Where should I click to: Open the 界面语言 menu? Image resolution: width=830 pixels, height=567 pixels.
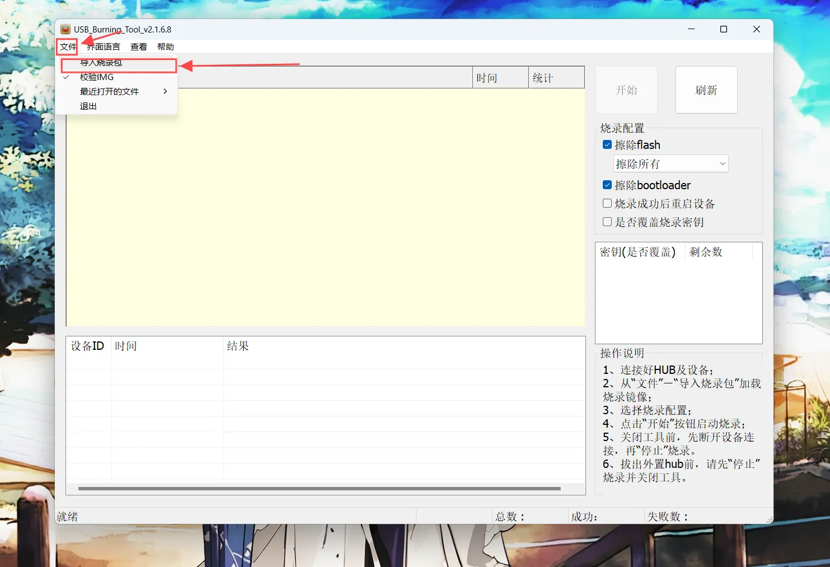coord(104,47)
